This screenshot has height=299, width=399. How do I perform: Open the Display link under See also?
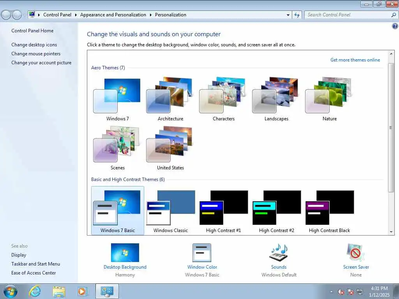(x=19, y=255)
